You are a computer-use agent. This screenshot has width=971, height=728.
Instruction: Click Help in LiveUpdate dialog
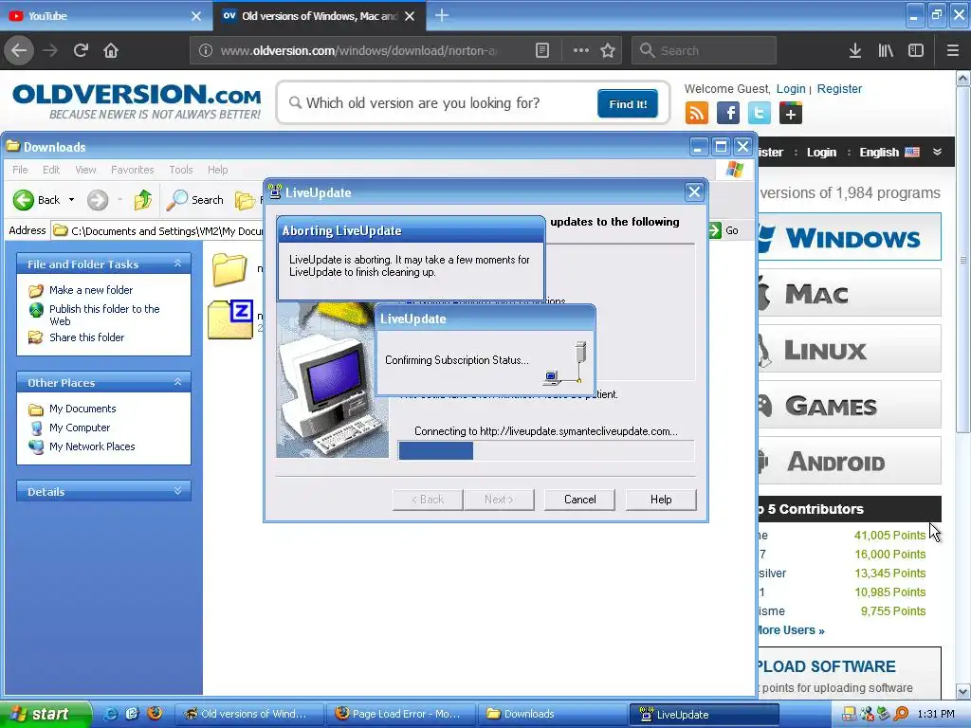(x=661, y=500)
